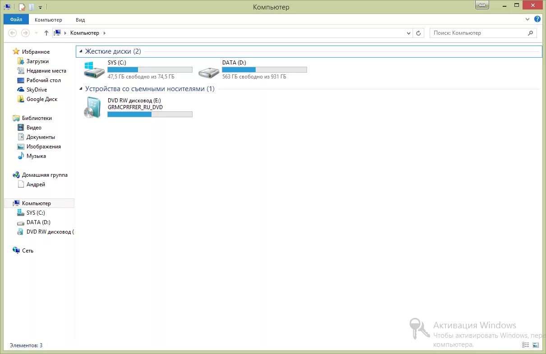Click the Refresh button next to address bar
This screenshot has height=354, width=546.
pyautogui.click(x=418, y=32)
